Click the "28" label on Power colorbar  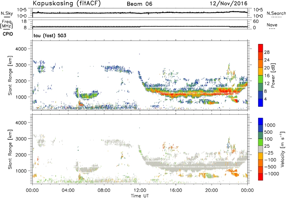click(267, 52)
